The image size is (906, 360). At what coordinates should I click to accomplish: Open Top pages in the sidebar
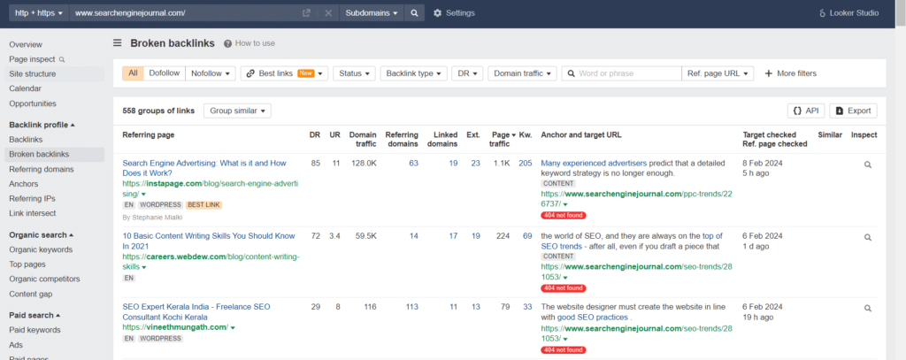click(27, 264)
